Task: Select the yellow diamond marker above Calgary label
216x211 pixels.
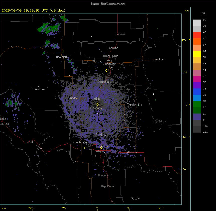Action: pos(101,148)
